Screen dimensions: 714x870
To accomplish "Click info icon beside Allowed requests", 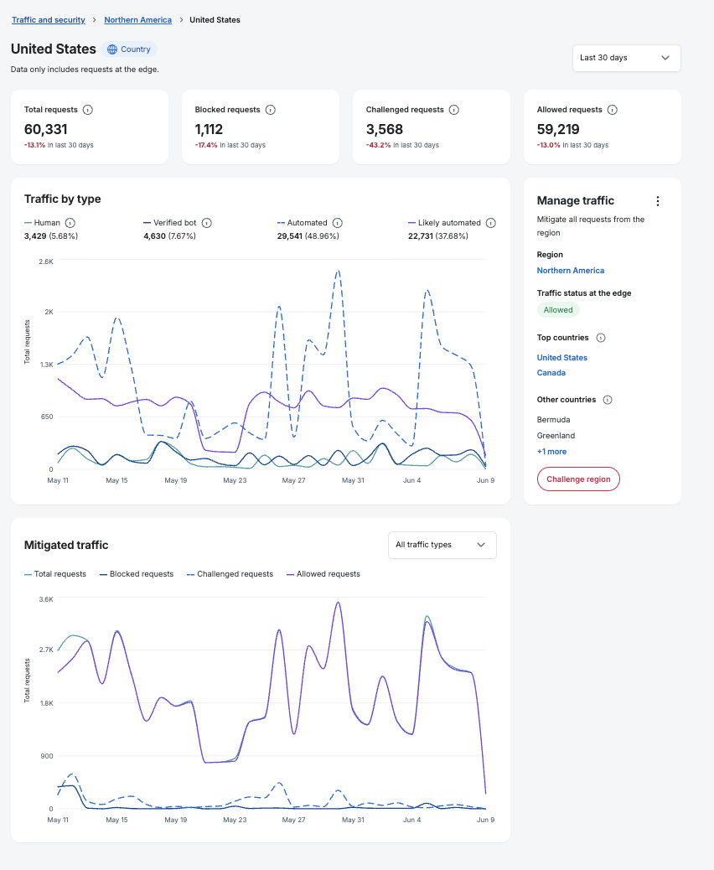I will coord(612,110).
